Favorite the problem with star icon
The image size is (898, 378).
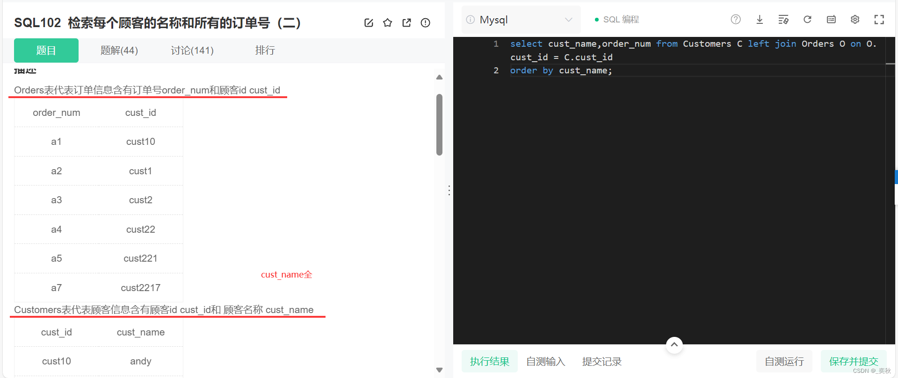coord(388,23)
